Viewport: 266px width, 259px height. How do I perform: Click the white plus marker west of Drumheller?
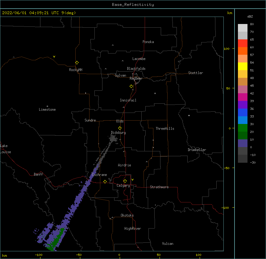[x=189, y=115]
